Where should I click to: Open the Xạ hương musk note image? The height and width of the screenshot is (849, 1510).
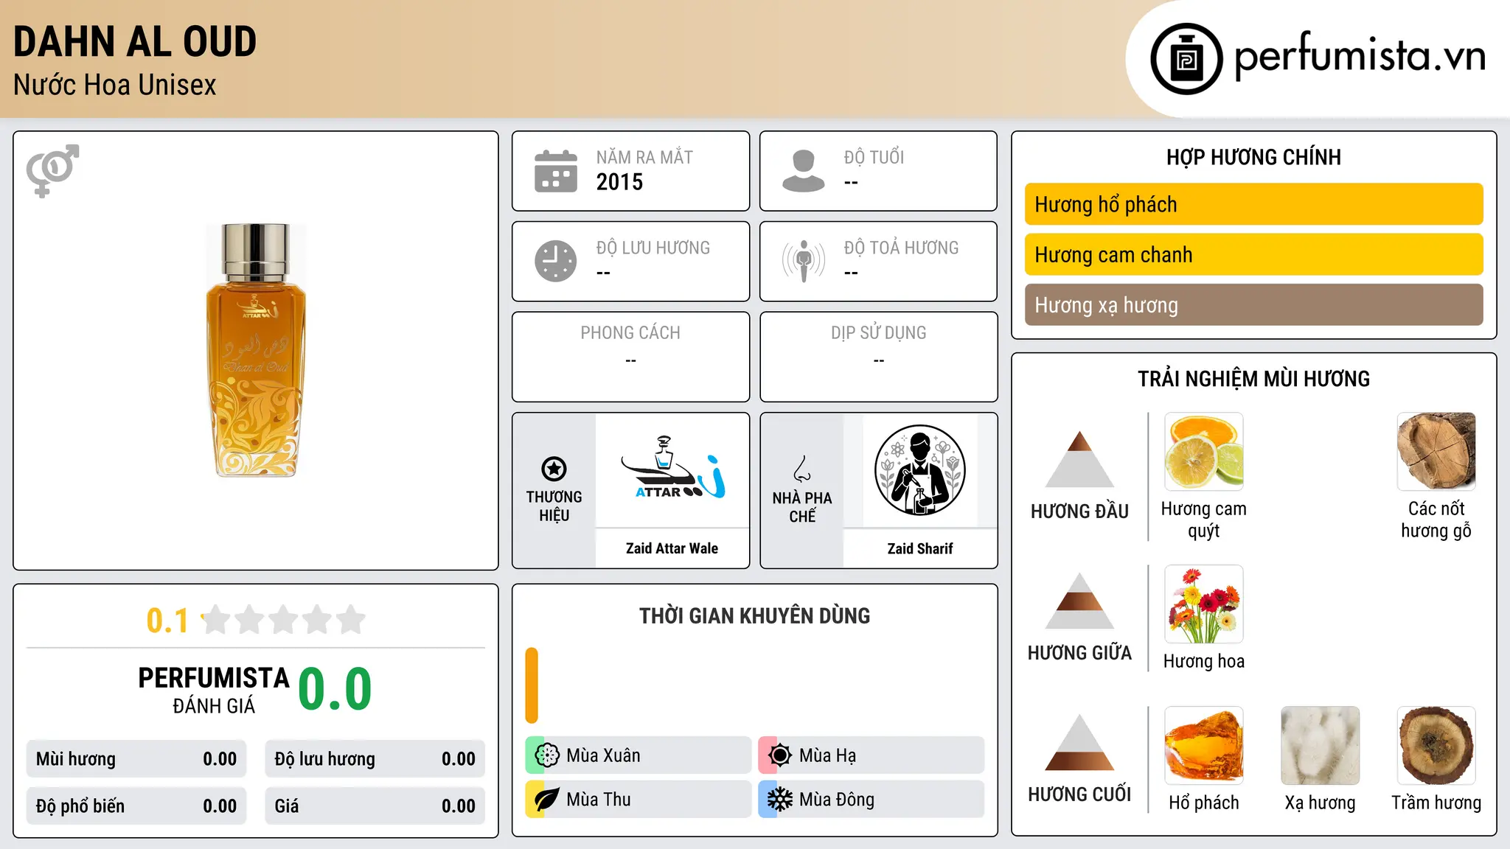pyautogui.click(x=1321, y=746)
